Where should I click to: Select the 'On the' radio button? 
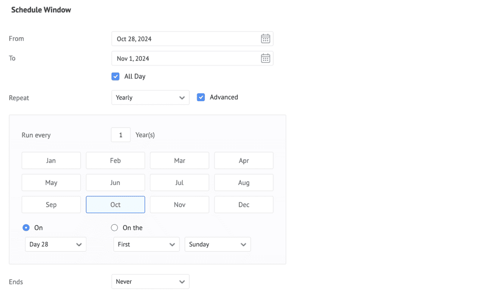115,228
